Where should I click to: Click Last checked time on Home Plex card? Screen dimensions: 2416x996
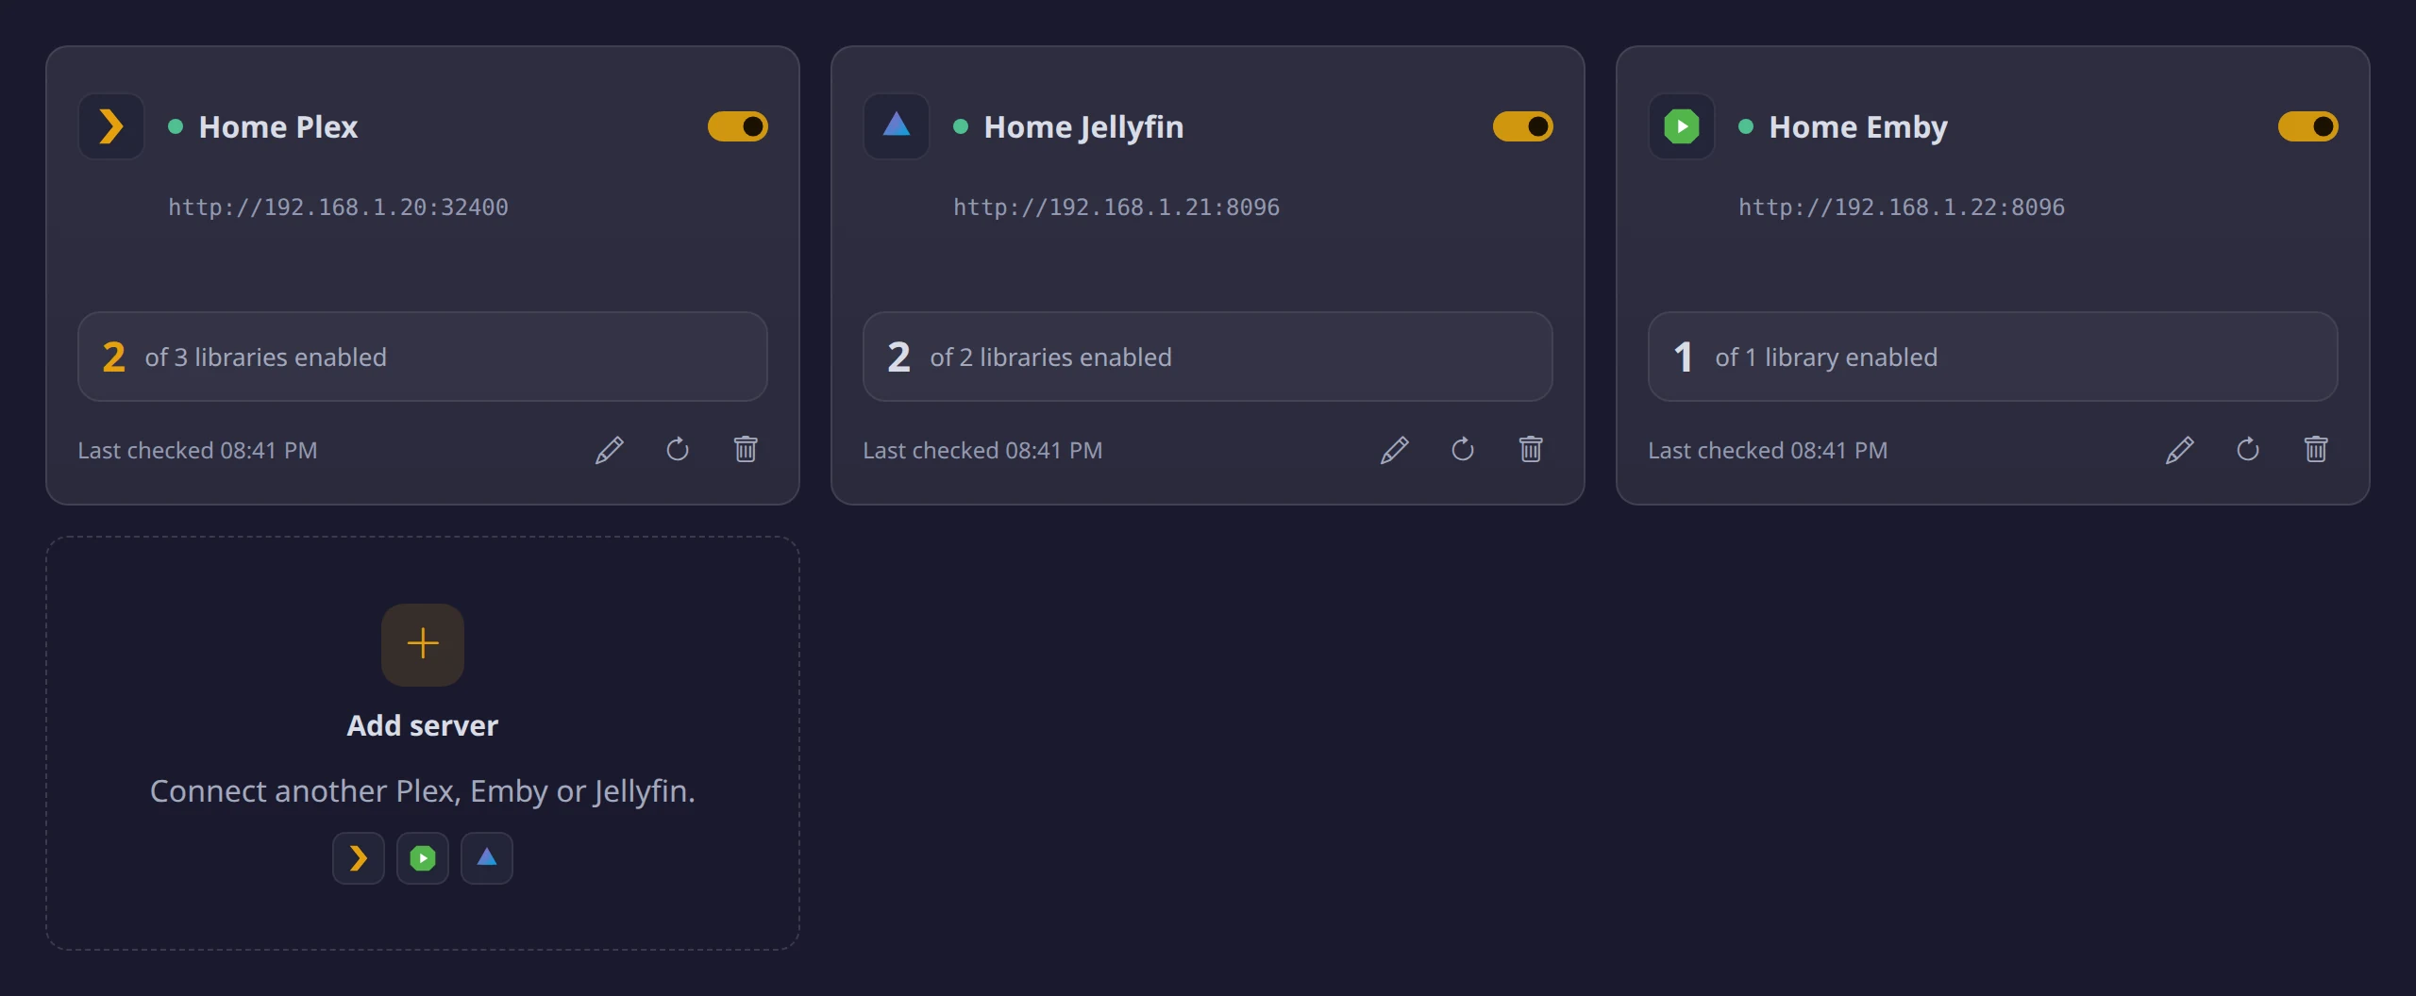click(x=197, y=451)
